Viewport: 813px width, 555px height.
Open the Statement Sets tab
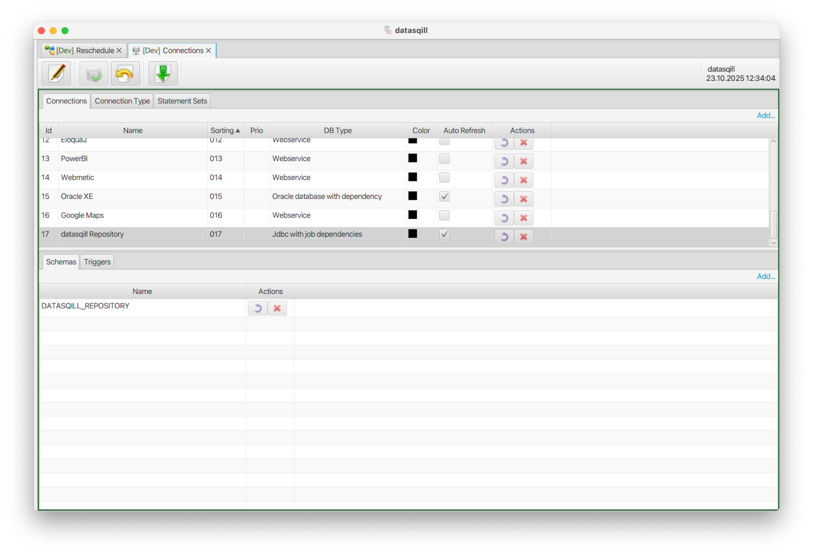click(182, 100)
